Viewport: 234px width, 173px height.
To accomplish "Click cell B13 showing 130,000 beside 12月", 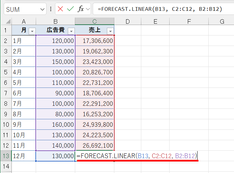I will pos(56,156).
